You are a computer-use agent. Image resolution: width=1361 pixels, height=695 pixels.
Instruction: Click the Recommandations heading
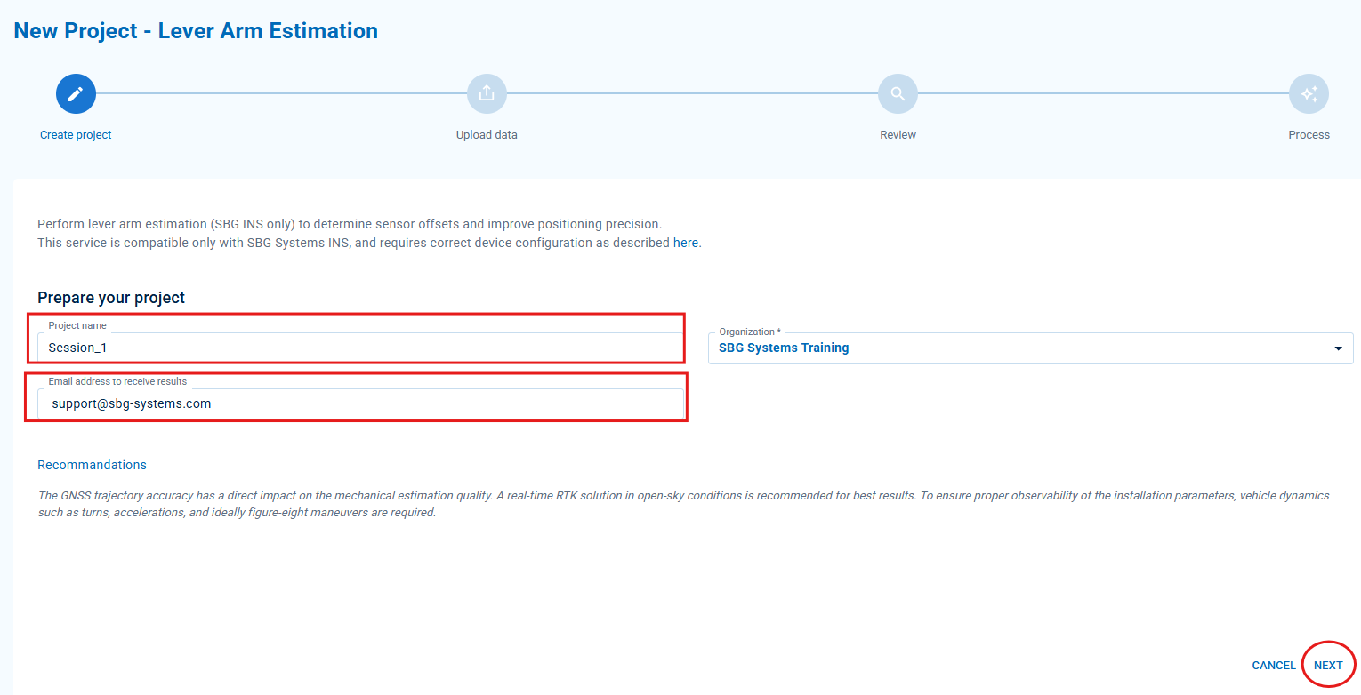(x=92, y=465)
